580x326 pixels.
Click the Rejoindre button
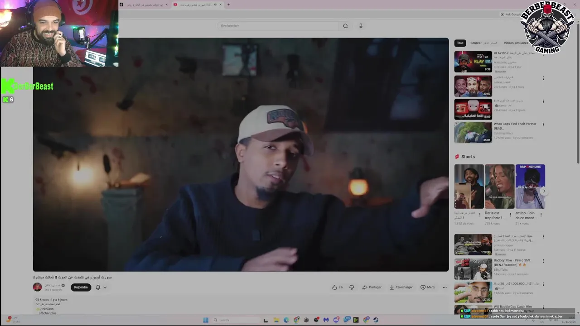tap(81, 287)
